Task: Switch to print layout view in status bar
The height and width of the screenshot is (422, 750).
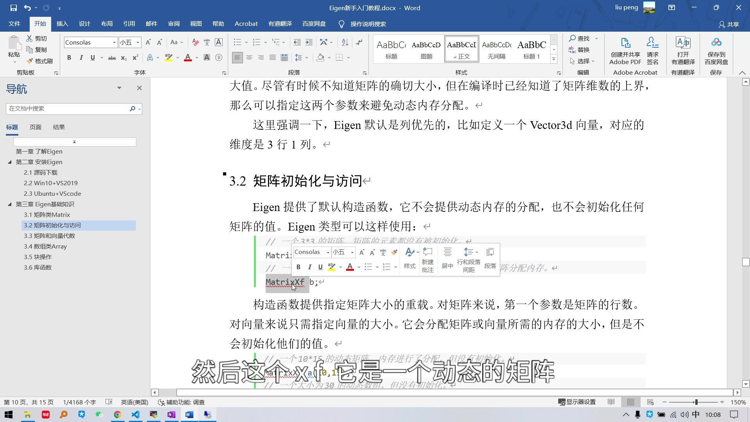Action: 630,402
